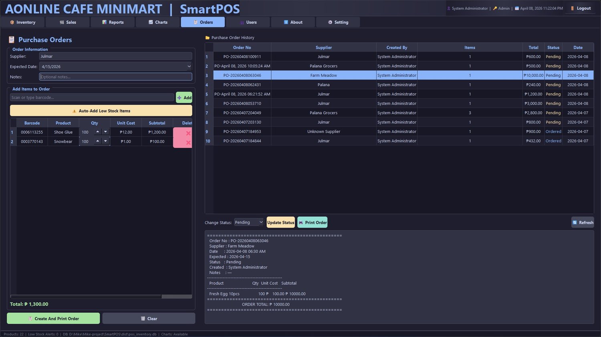Screen dimensions: 601x337
Task: Click the Logout button
Action: click(580, 8)
